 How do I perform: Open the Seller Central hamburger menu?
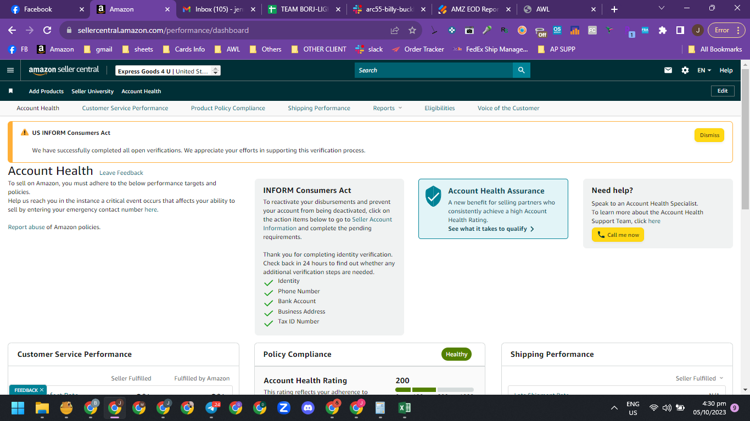click(x=10, y=70)
